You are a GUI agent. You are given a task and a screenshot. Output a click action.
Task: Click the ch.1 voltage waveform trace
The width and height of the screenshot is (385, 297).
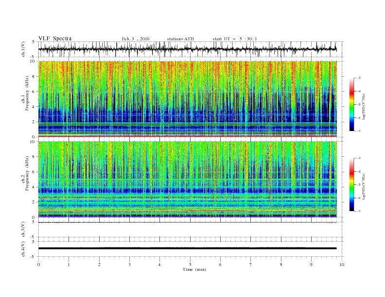[188, 49]
